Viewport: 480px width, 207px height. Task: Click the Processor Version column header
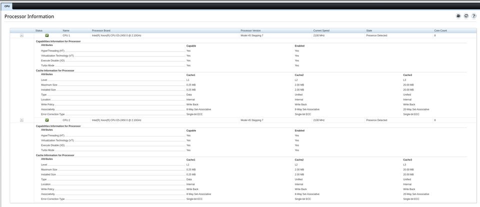[250, 30]
